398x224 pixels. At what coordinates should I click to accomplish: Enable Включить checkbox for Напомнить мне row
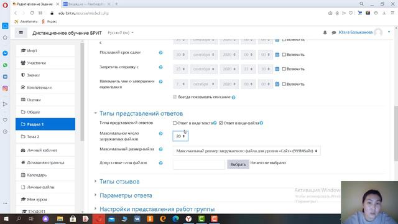point(284,84)
